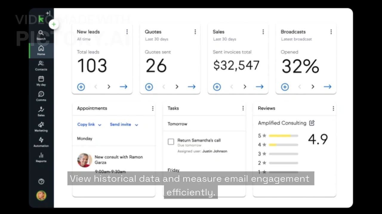Open Ramon Garza appointment photo
This screenshot has width=382, height=214.
[x=84, y=160]
